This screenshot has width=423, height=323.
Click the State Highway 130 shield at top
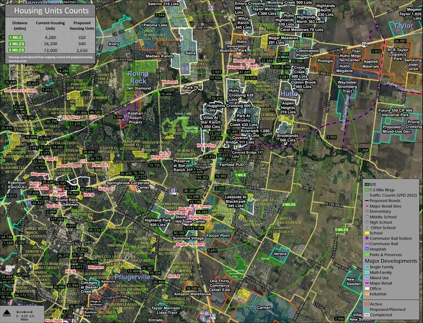pyautogui.click(x=211, y=8)
